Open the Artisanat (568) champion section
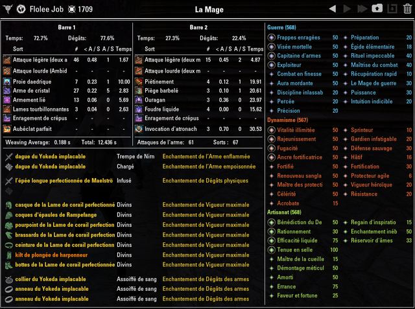Image resolution: width=415 pixels, height=309 pixels. pyautogui.click(x=284, y=212)
